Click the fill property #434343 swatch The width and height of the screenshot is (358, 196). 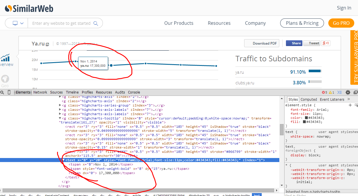(304, 122)
